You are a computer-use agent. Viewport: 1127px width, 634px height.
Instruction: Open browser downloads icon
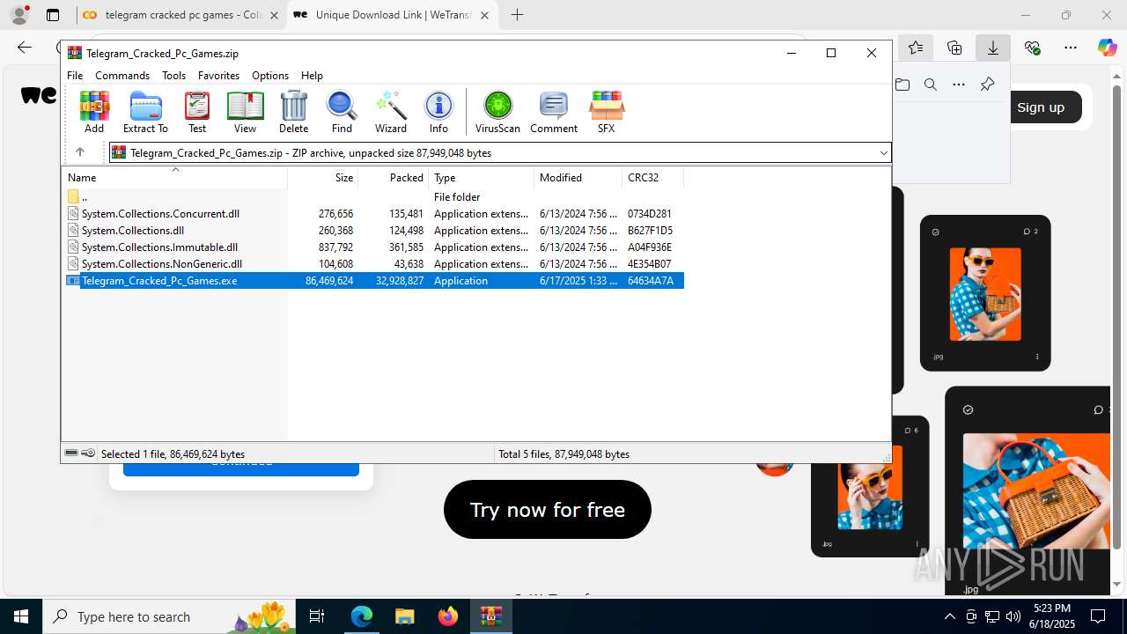click(x=993, y=48)
